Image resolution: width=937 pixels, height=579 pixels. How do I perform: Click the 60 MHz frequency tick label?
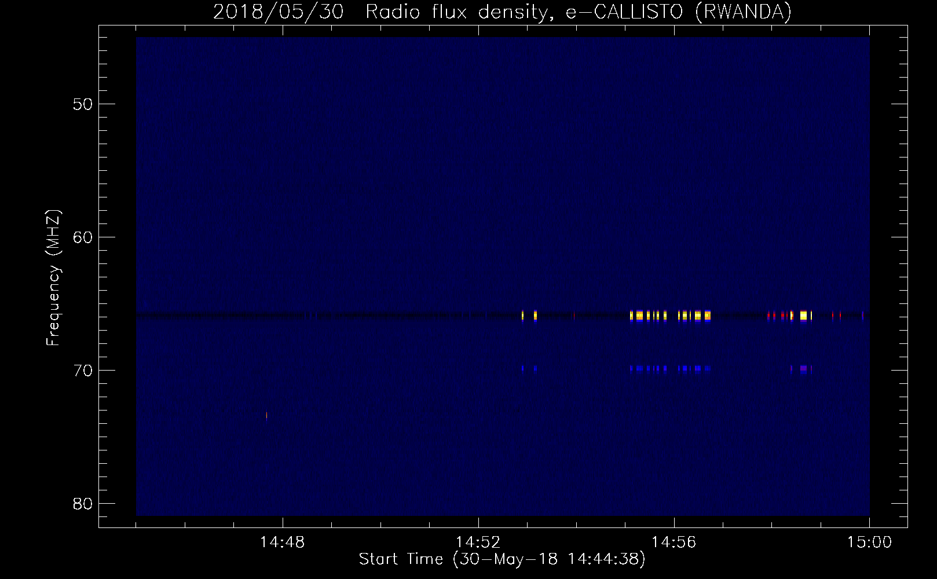pyautogui.click(x=83, y=238)
